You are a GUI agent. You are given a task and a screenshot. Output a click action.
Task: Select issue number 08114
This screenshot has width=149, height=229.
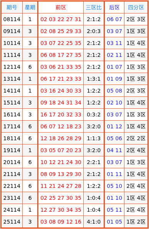[12, 19]
